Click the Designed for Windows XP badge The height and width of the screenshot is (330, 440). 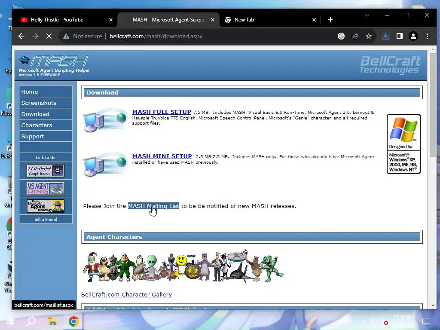click(x=403, y=144)
